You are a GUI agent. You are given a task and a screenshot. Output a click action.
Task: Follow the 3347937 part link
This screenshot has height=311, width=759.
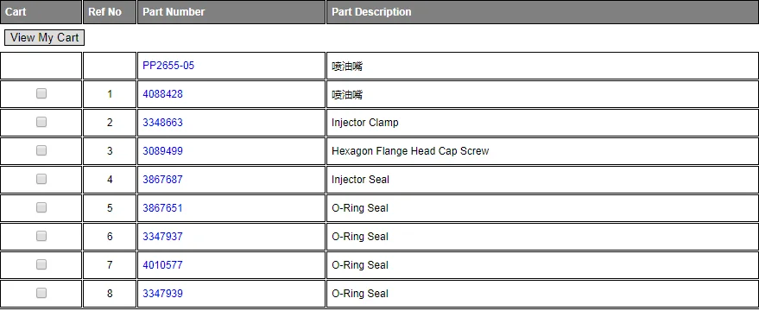[162, 237]
